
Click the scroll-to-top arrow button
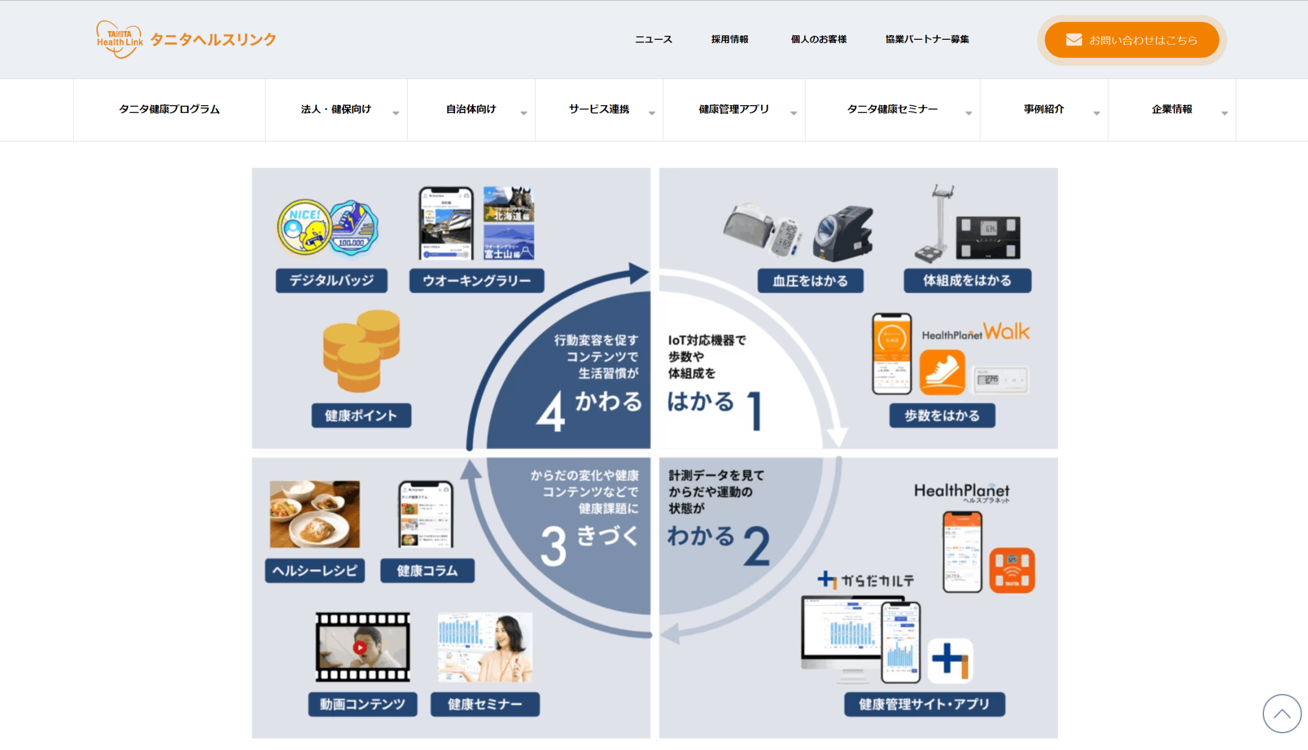point(1282,713)
